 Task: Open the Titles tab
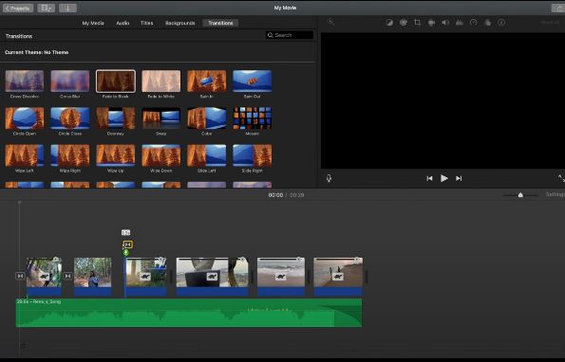coord(146,23)
